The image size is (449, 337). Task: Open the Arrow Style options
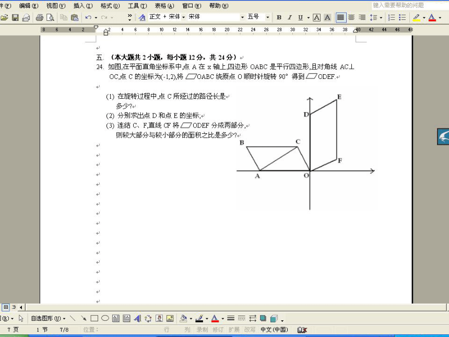pyautogui.click(x=253, y=318)
